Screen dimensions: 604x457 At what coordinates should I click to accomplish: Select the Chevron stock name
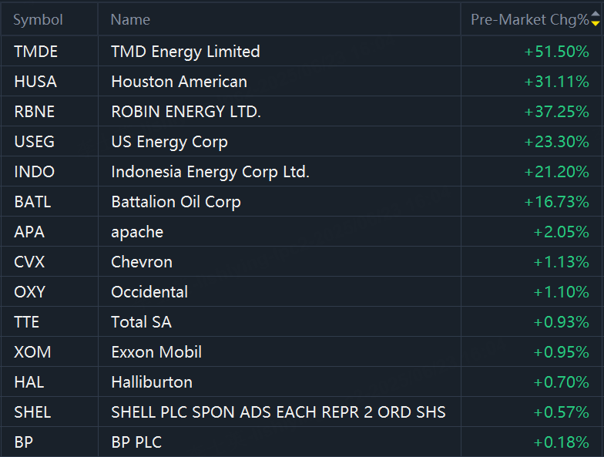(x=142, y=262)
